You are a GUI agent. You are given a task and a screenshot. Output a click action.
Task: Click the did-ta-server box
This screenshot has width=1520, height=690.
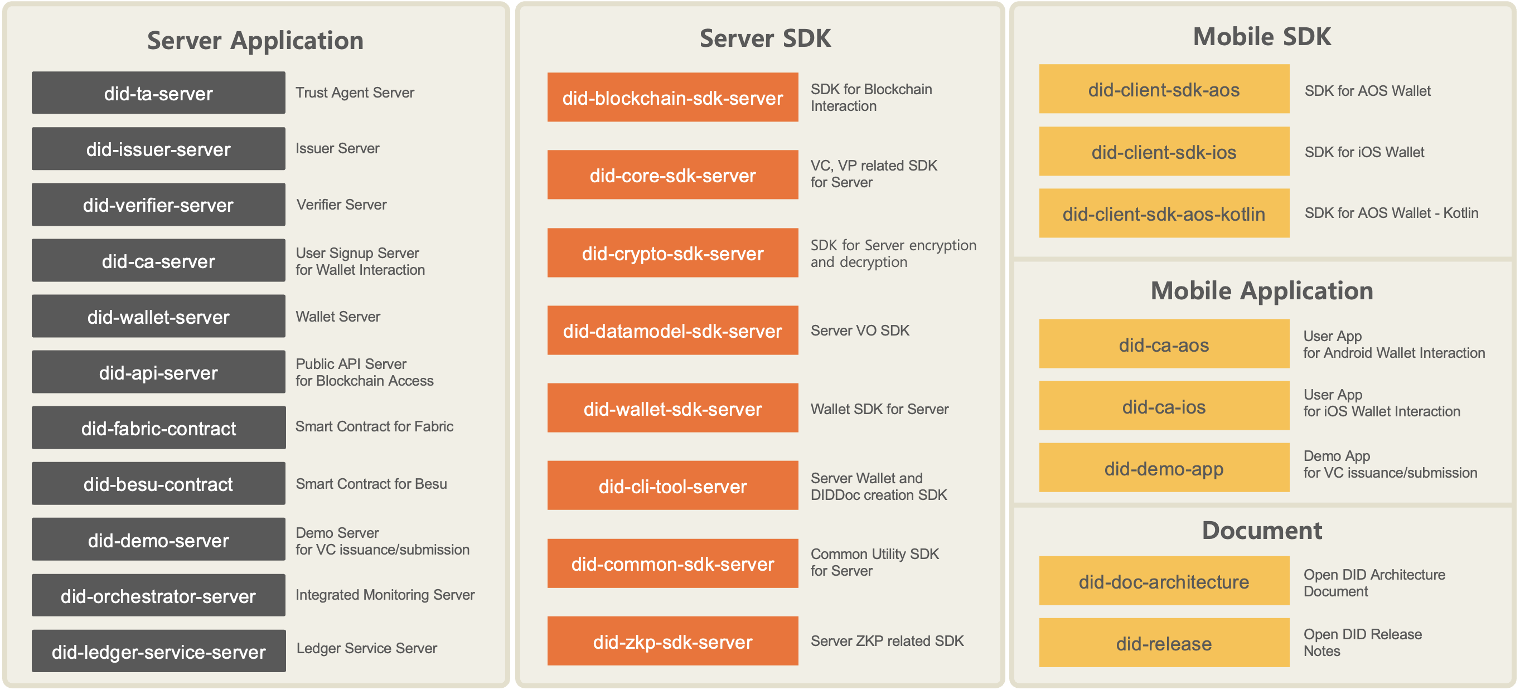(158, 93)
